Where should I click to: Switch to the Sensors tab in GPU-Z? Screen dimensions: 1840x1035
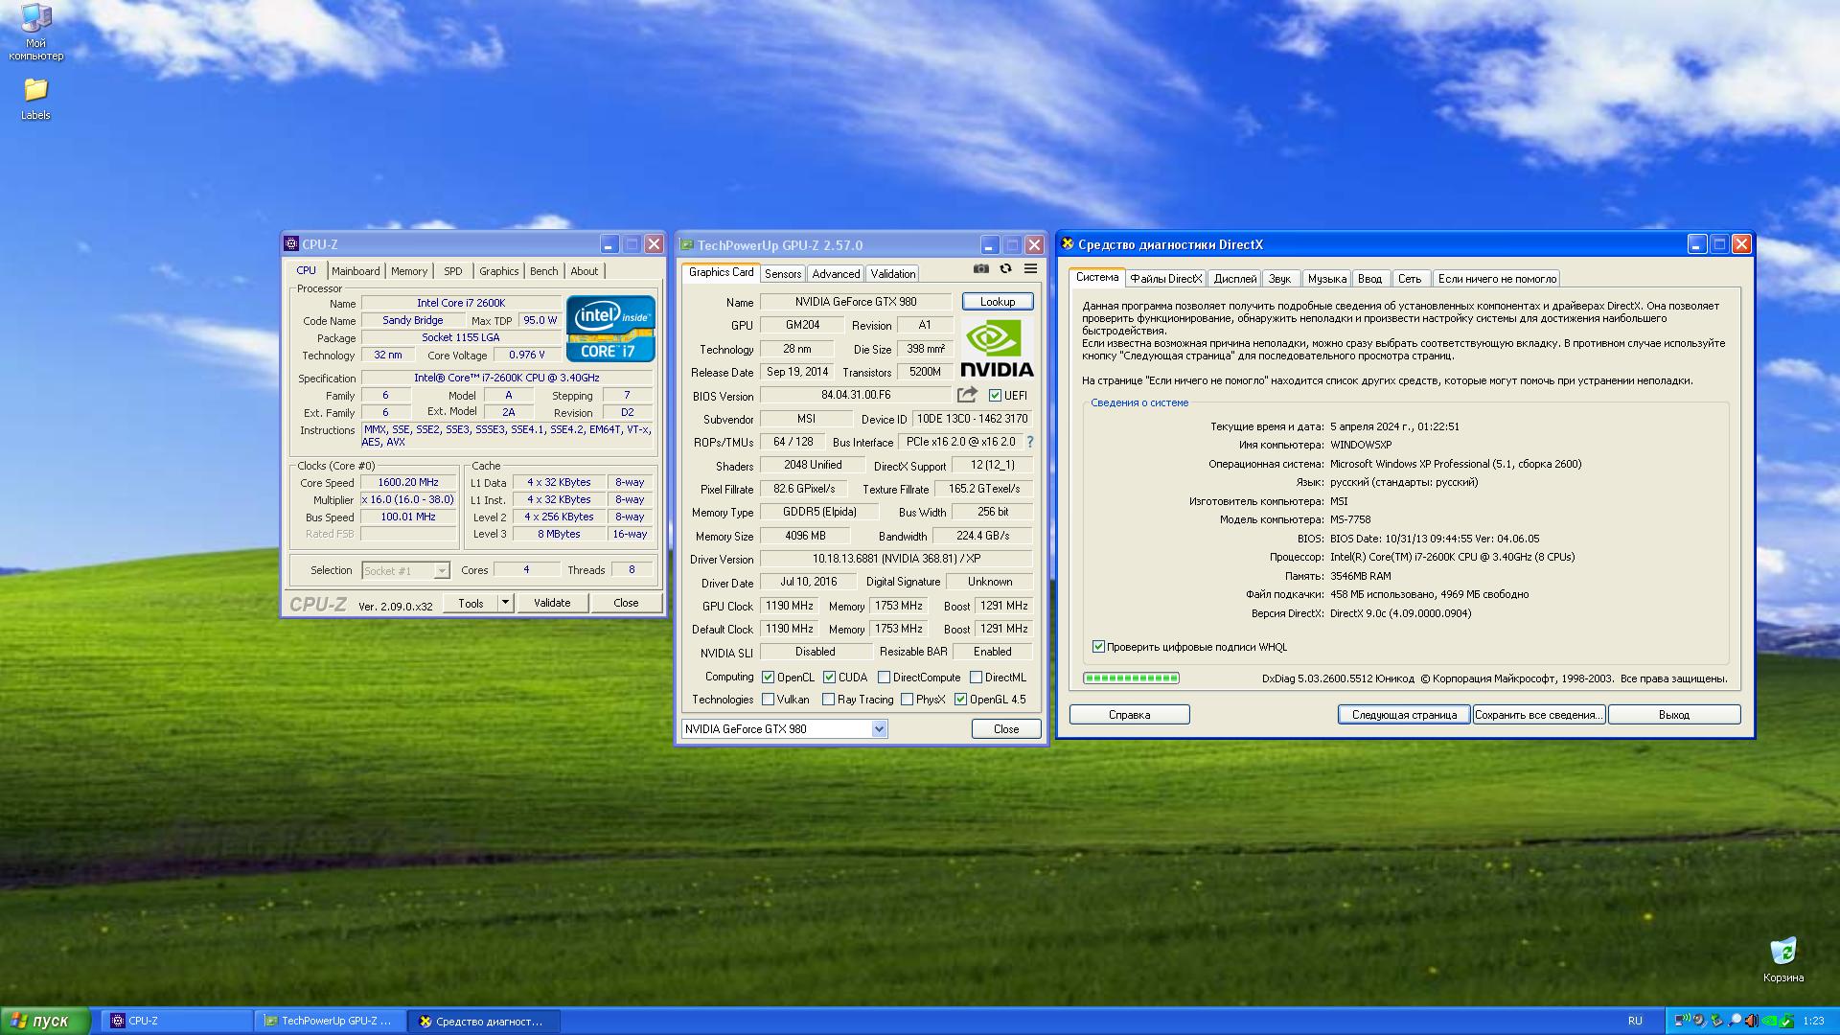click(x=782, y=274)
